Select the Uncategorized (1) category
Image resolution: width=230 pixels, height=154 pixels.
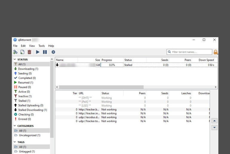[x=32, y=135]
